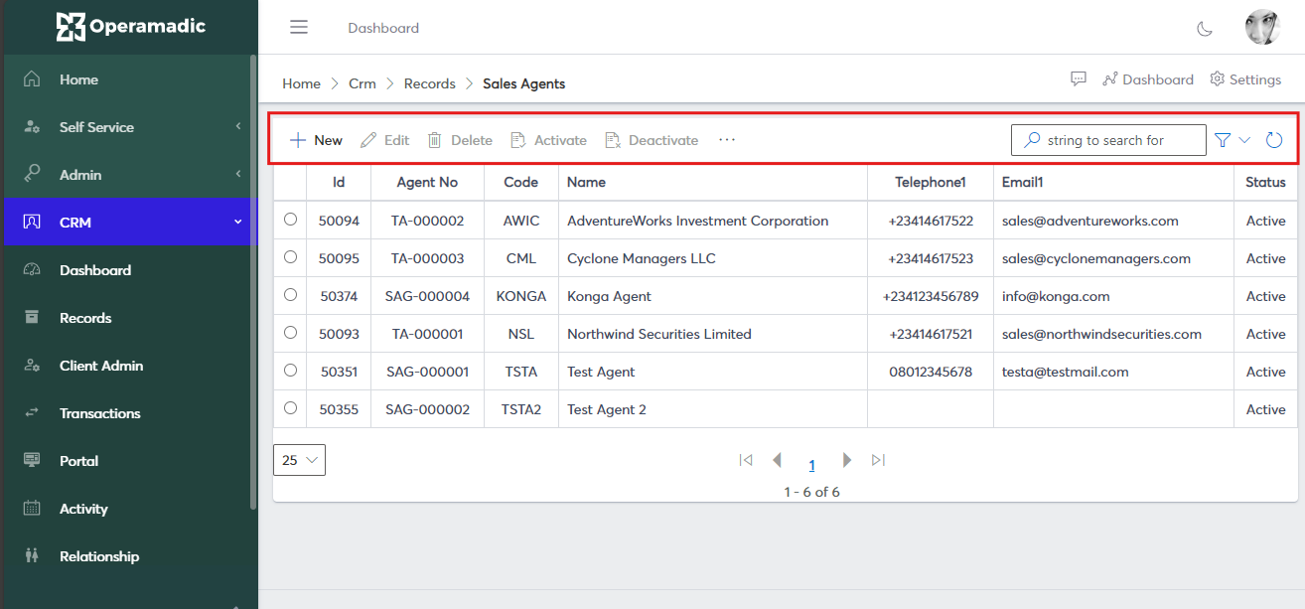Screen dimensions: 1305x609
Task: Click the Activate toolbar button
Action: tap(548, 140)
